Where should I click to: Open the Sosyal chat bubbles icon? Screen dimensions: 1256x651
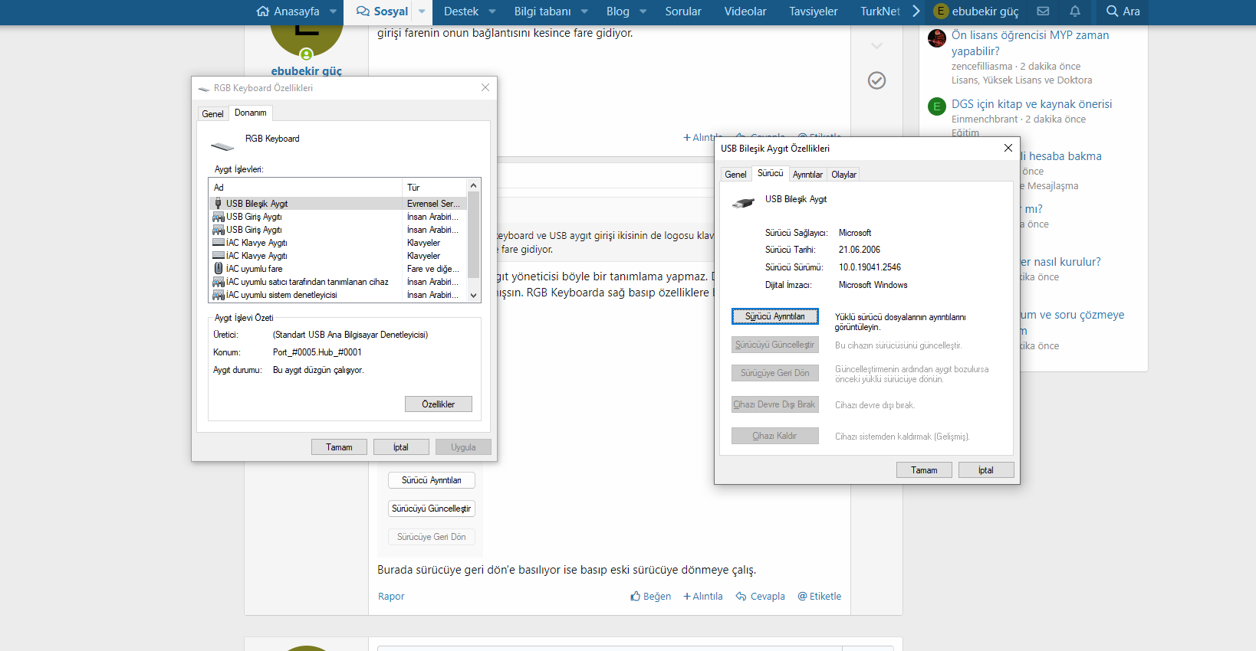pyautogui.click(x=363, y=11)
